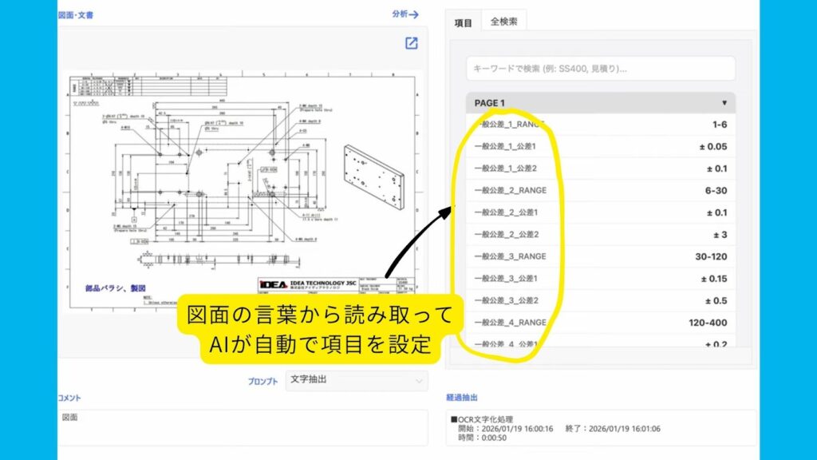Select the 一般公差_3_公差2 row
The height and width of the screenshot is (460, 817).
coord(600,300)
